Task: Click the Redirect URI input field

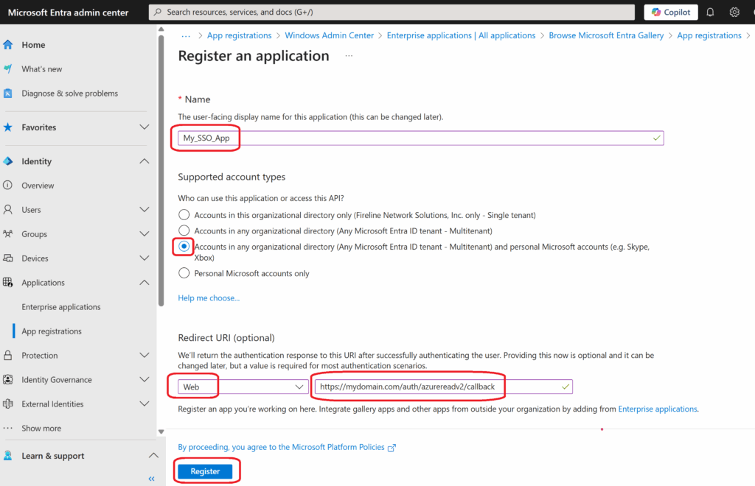Action: click(443, 387)
